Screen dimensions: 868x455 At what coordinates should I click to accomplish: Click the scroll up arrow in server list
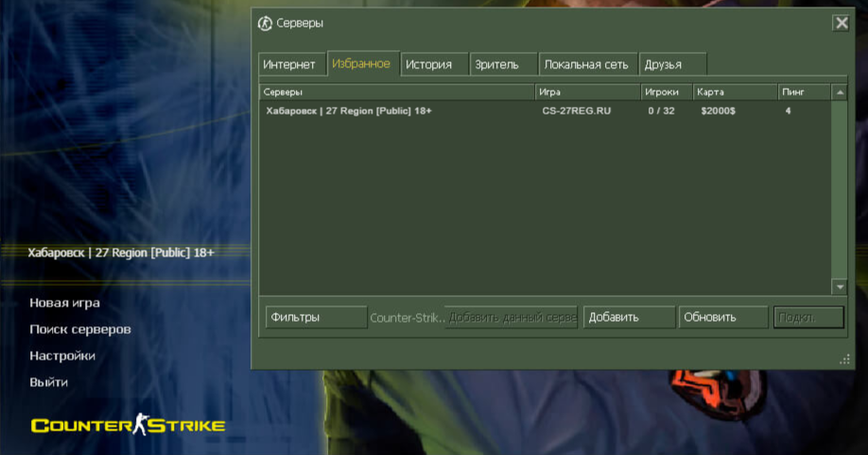tap(840, 93)
